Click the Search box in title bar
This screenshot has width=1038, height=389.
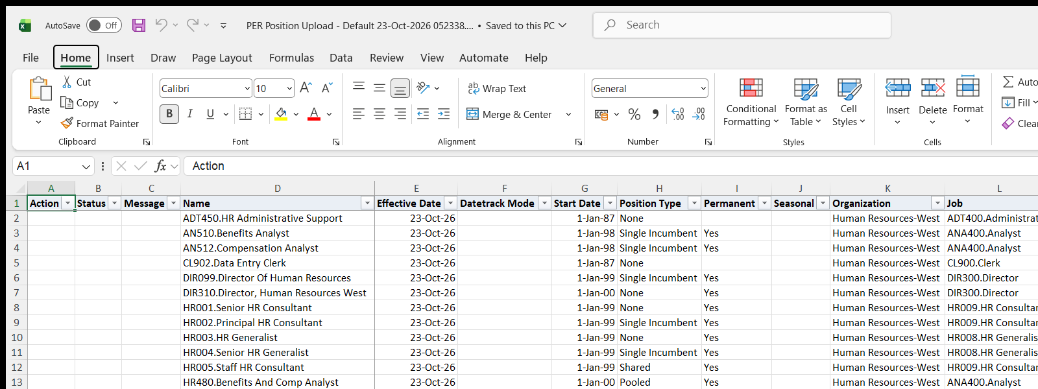point(742,25)
